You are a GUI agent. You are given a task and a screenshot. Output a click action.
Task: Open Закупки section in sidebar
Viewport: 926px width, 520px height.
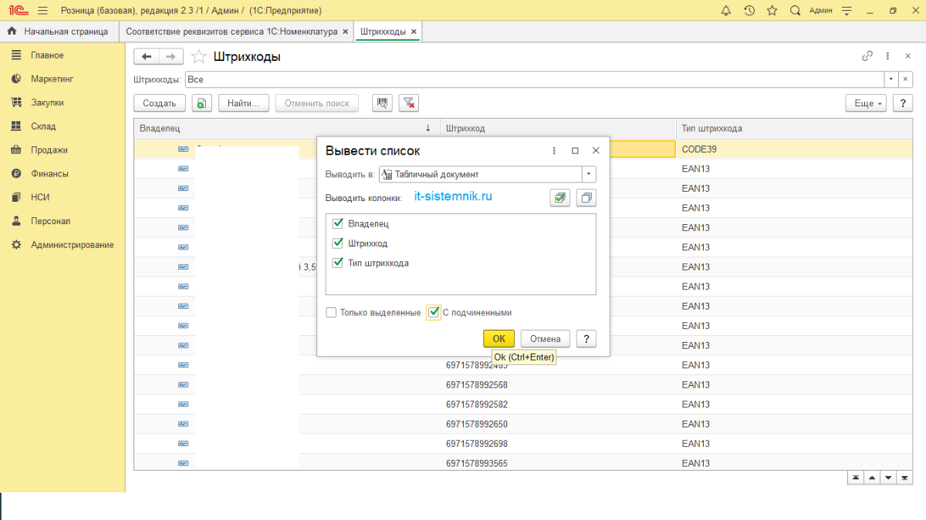point(47,102)
